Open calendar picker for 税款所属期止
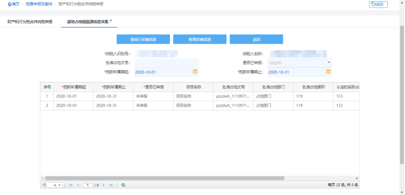This screenshot has width=405, height=195. (328, 72)
